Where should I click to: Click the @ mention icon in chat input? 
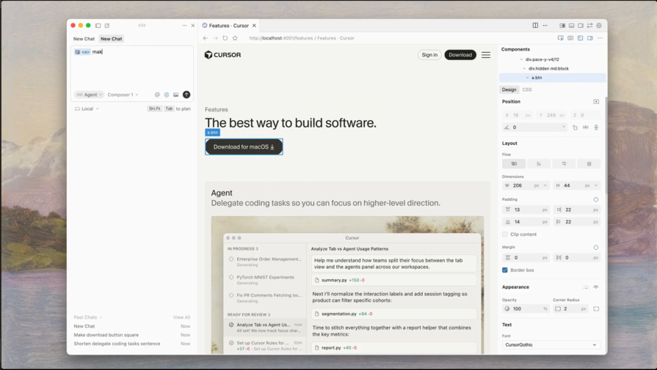pyautogui.click(x=157, y=95)
